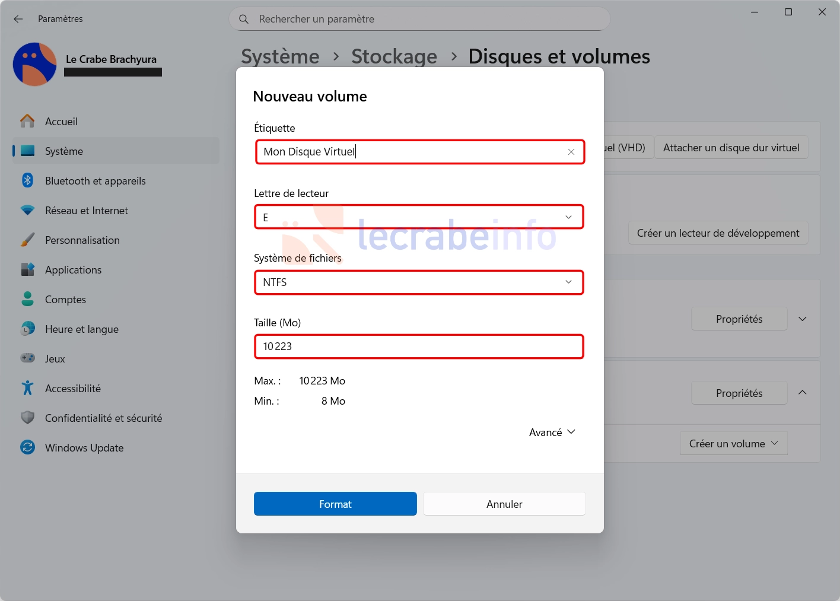Open the Système de fichiers NTFS dropdown
Screen dimensions: 840x601
(419, 282)
